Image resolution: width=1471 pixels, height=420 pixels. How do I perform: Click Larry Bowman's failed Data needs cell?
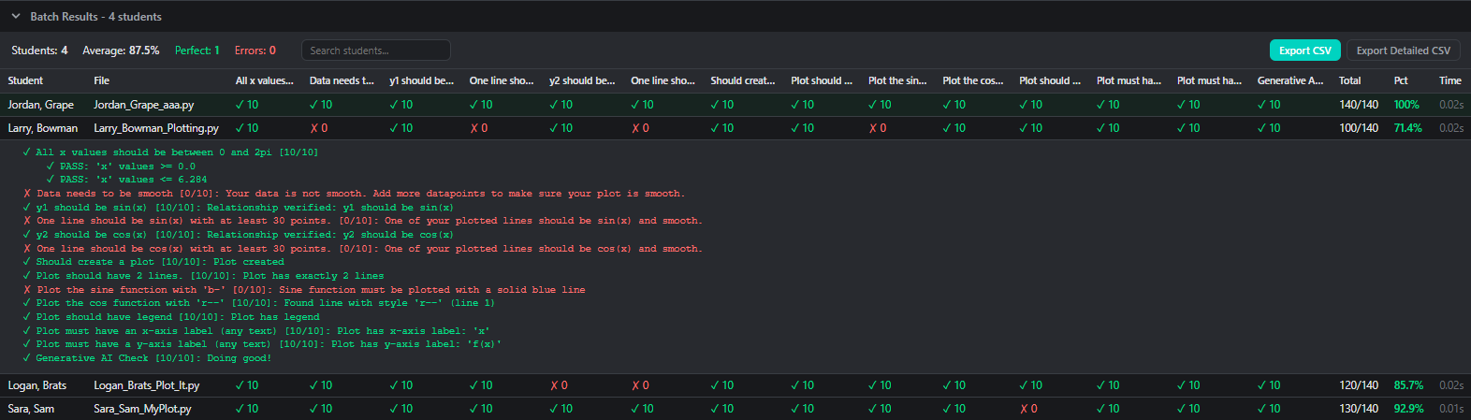point(319,128)
